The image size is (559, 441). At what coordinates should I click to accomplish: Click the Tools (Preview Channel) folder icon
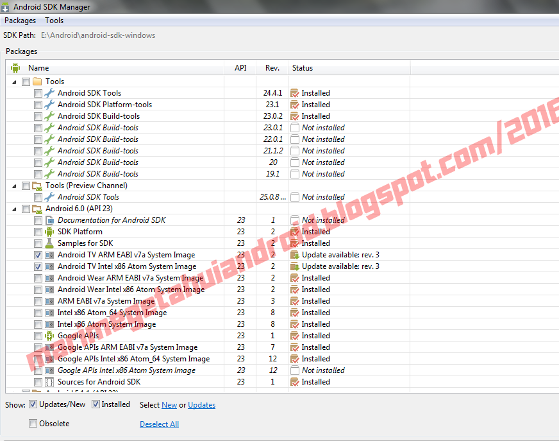point(37,186)
